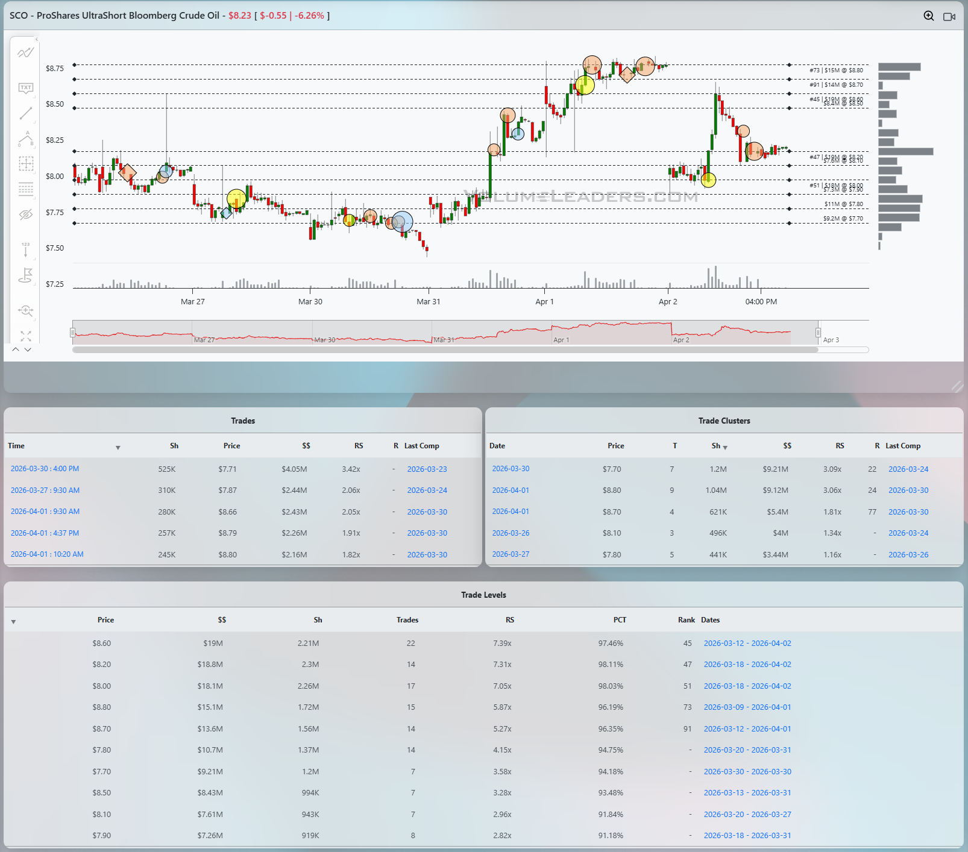This screenshot has height=852, width=968.
Task: Click the PCT header in Trade Levels
Action: tap(620, 620)
